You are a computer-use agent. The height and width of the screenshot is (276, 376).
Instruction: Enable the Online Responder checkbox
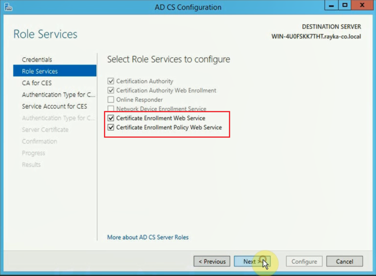(111, 99)
